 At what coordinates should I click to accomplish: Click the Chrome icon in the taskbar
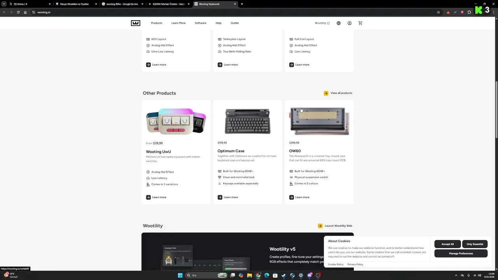pos(258,275)
